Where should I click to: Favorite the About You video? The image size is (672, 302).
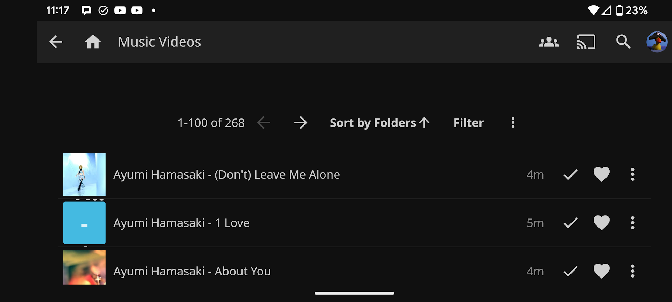coord(601,271)
